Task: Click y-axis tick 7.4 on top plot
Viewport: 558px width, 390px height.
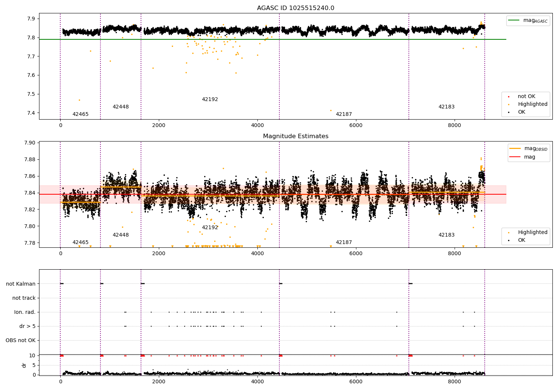Action: click(x=32, y=113)
